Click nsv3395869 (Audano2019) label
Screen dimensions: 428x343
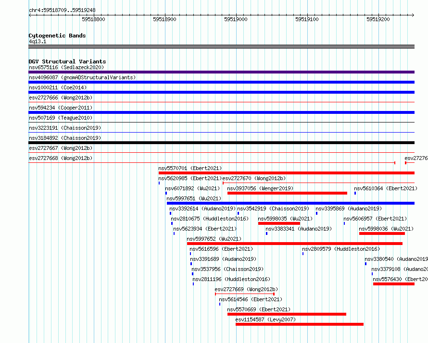(x=349, y=208)
